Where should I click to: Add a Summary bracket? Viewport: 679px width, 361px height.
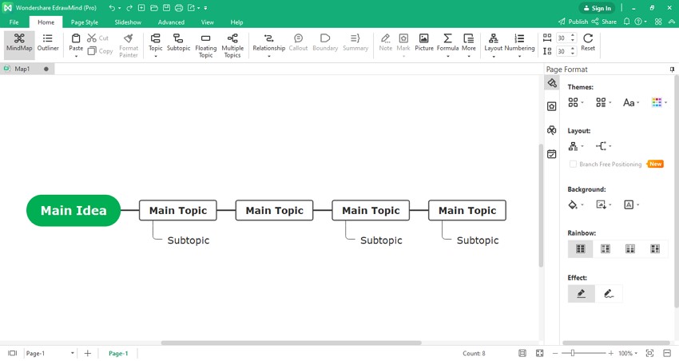pyautogui.click(x=355, y=43)
